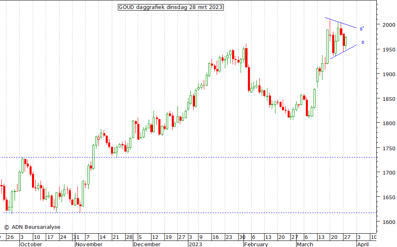Select the December month label

point(147,244)
